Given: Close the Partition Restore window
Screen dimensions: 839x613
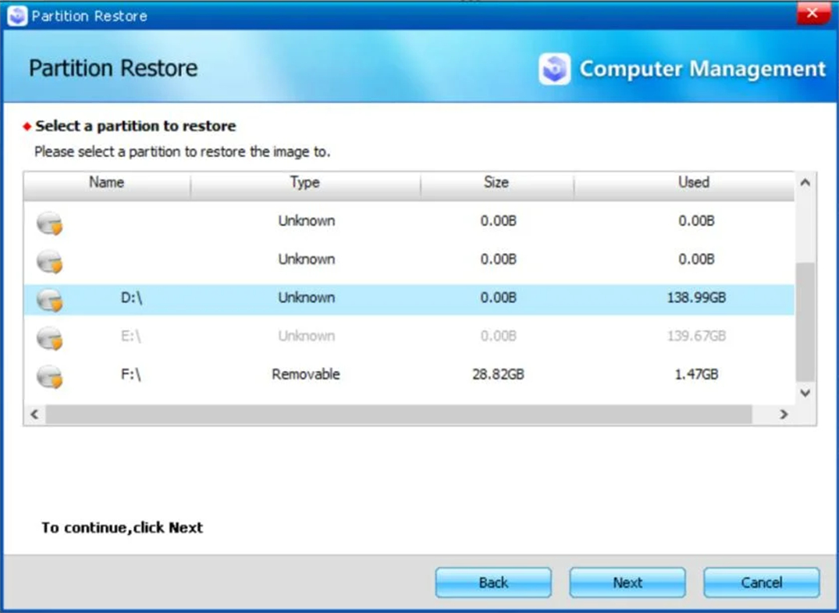Looking at the screenshot, I should 812,13.
